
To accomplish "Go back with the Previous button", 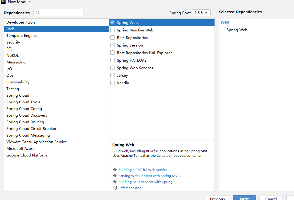I will pyautogui.click(x=217, y=198).
